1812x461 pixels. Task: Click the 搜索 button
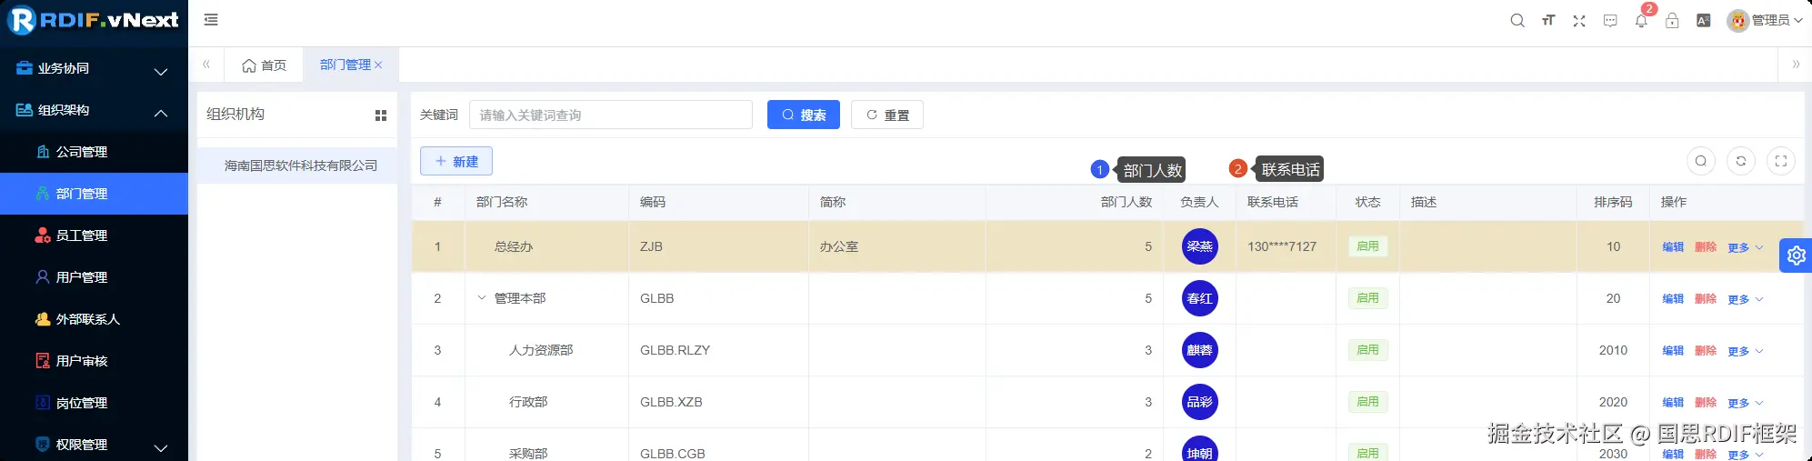pos(804,115)
